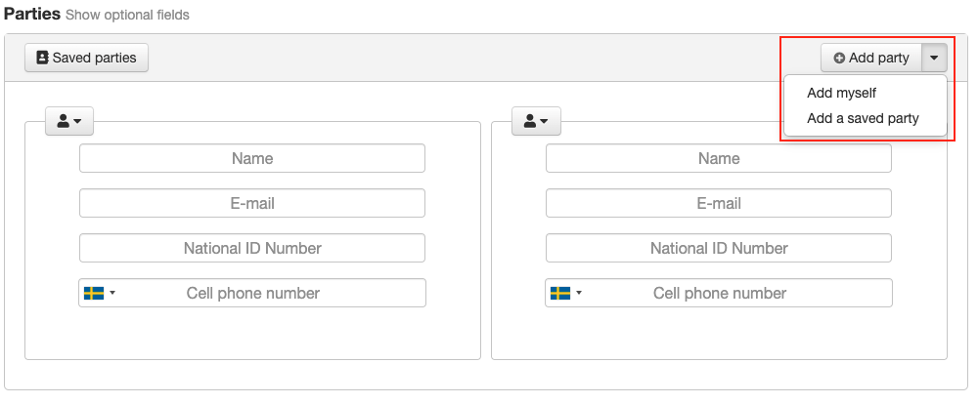Open the Add party dropdown arrow

point(934,58)
